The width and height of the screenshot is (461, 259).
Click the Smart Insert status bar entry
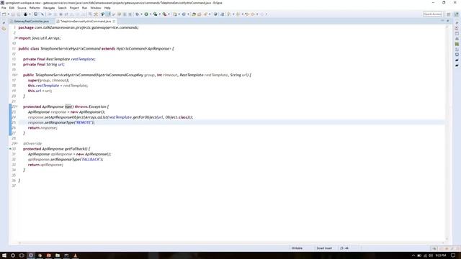(x=324, y=248)
